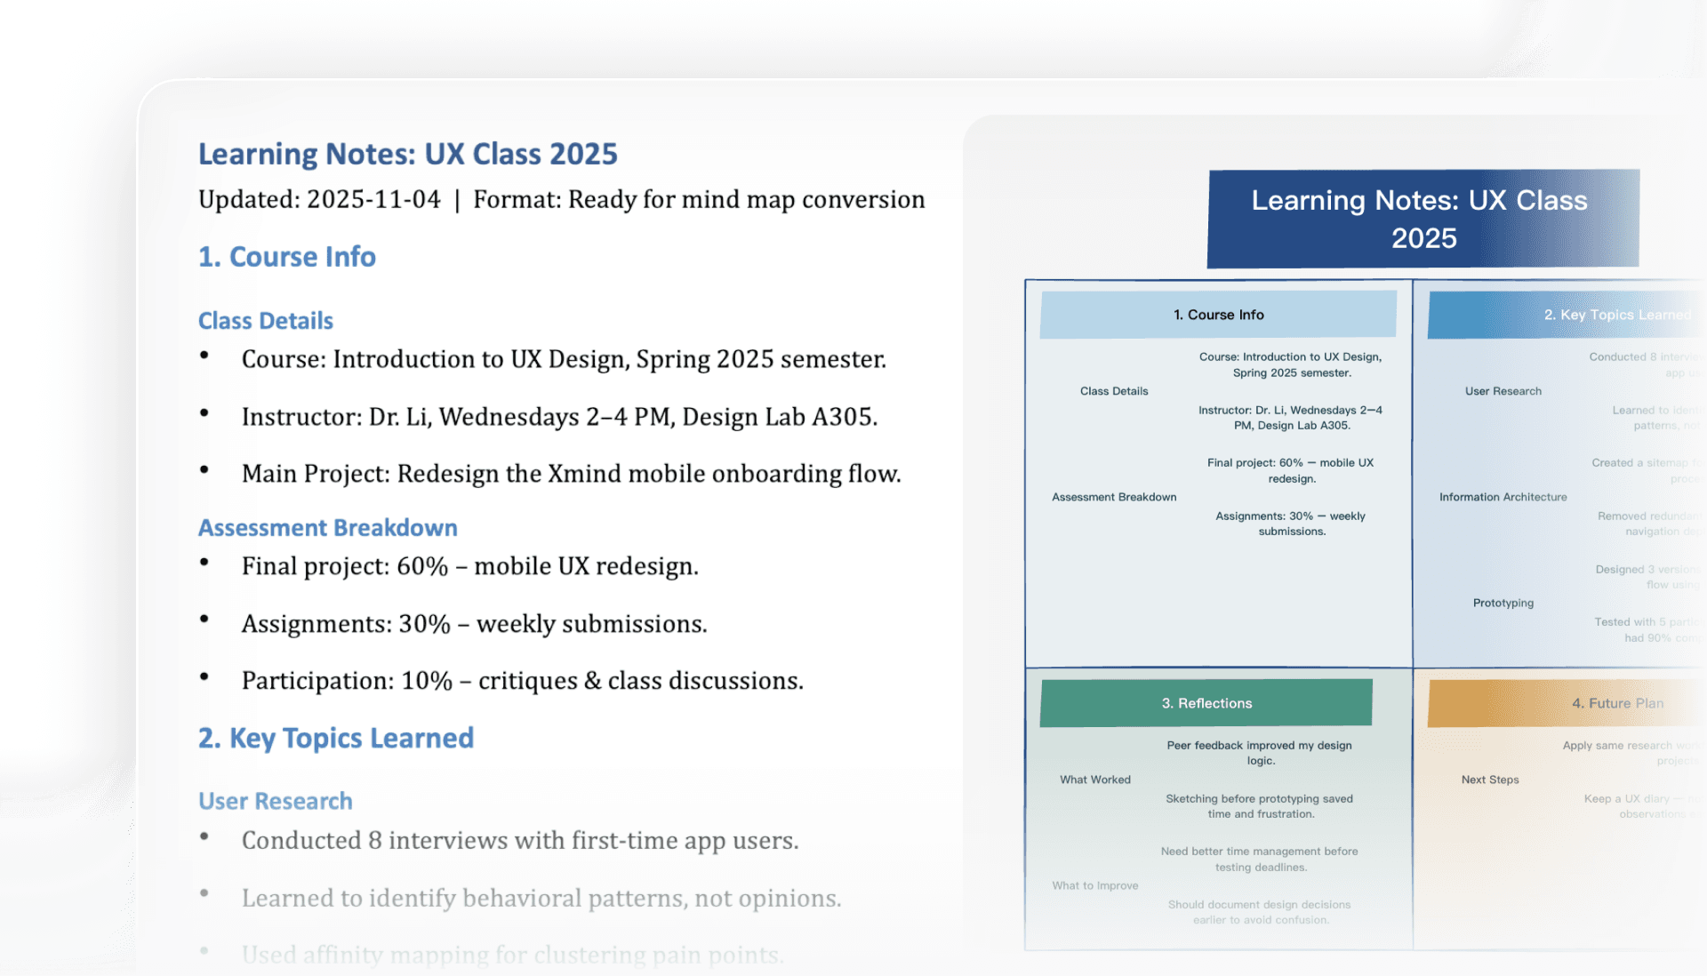The image size is (1707, 976).
Task: Click the faded subtopic "Created a sitemap" in the mind map
Action: tap(1647, 470)
